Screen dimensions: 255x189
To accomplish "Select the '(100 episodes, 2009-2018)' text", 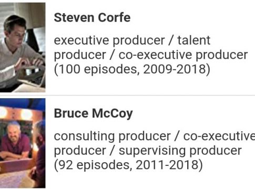I will coord(132,69).
